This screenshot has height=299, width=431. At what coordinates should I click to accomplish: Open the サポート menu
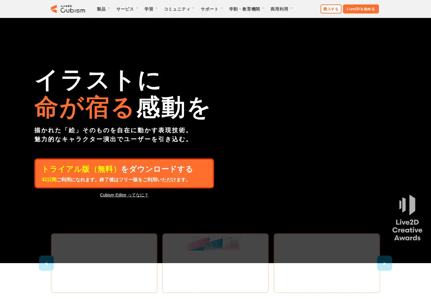tap(212, 9)
